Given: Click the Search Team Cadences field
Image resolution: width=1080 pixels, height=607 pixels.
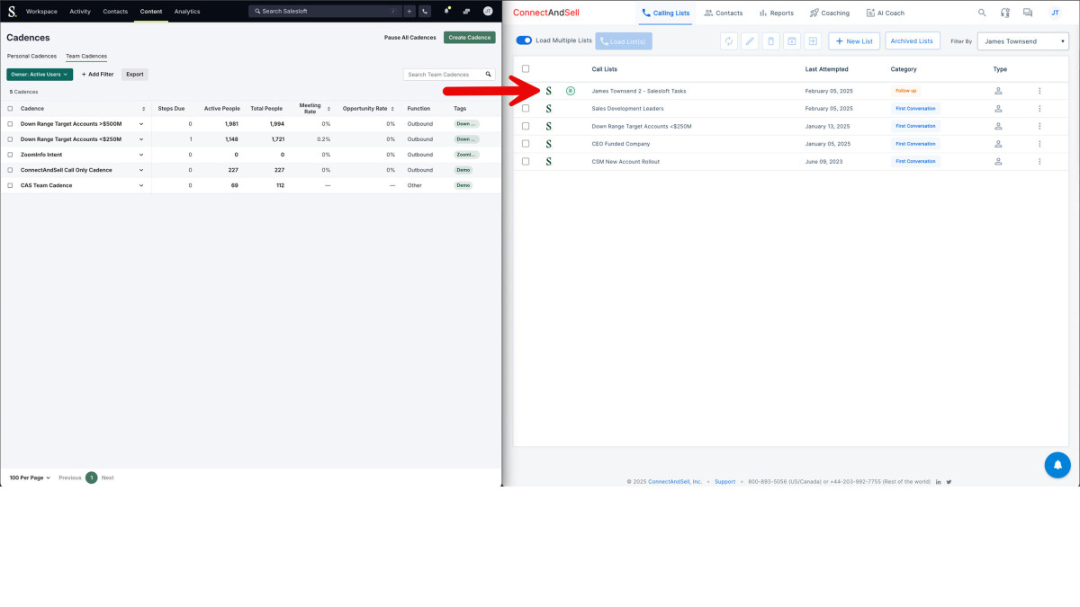Looking at the screenshot, I should [x=445, y=75].
